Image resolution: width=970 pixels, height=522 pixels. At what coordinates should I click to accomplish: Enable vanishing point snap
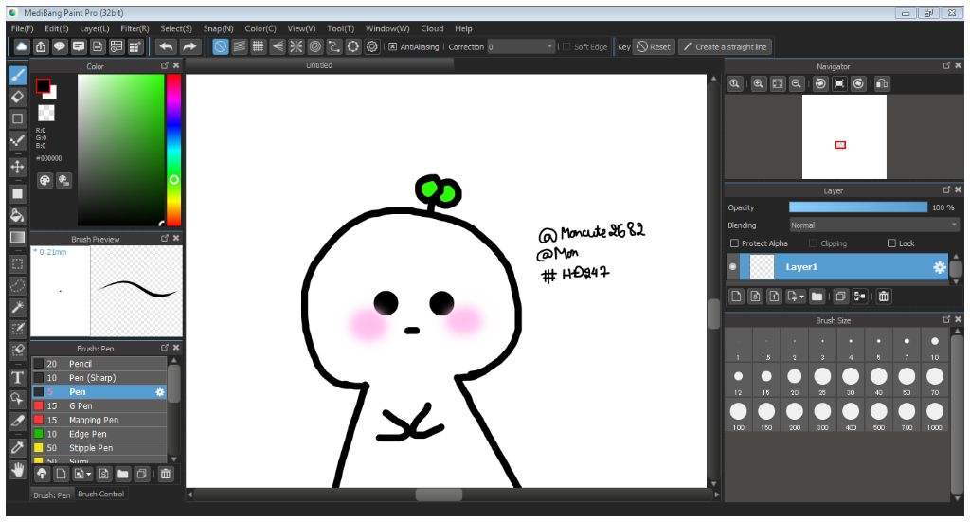pos(278,47)
